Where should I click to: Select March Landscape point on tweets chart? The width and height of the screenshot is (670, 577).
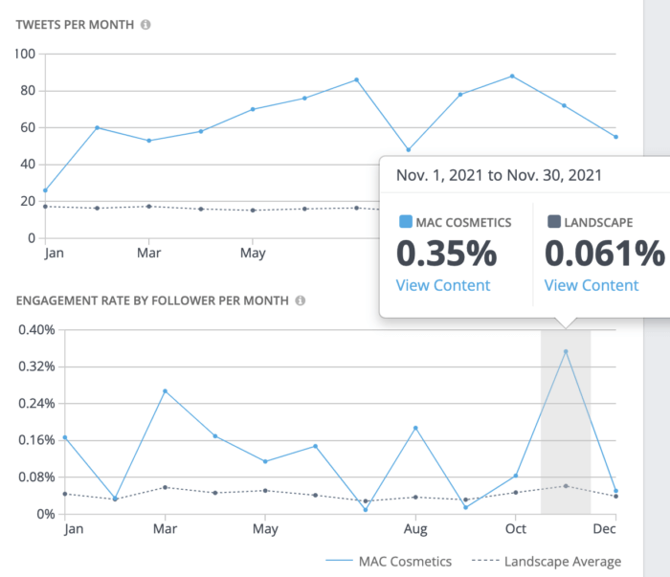[x=148, y=207]
